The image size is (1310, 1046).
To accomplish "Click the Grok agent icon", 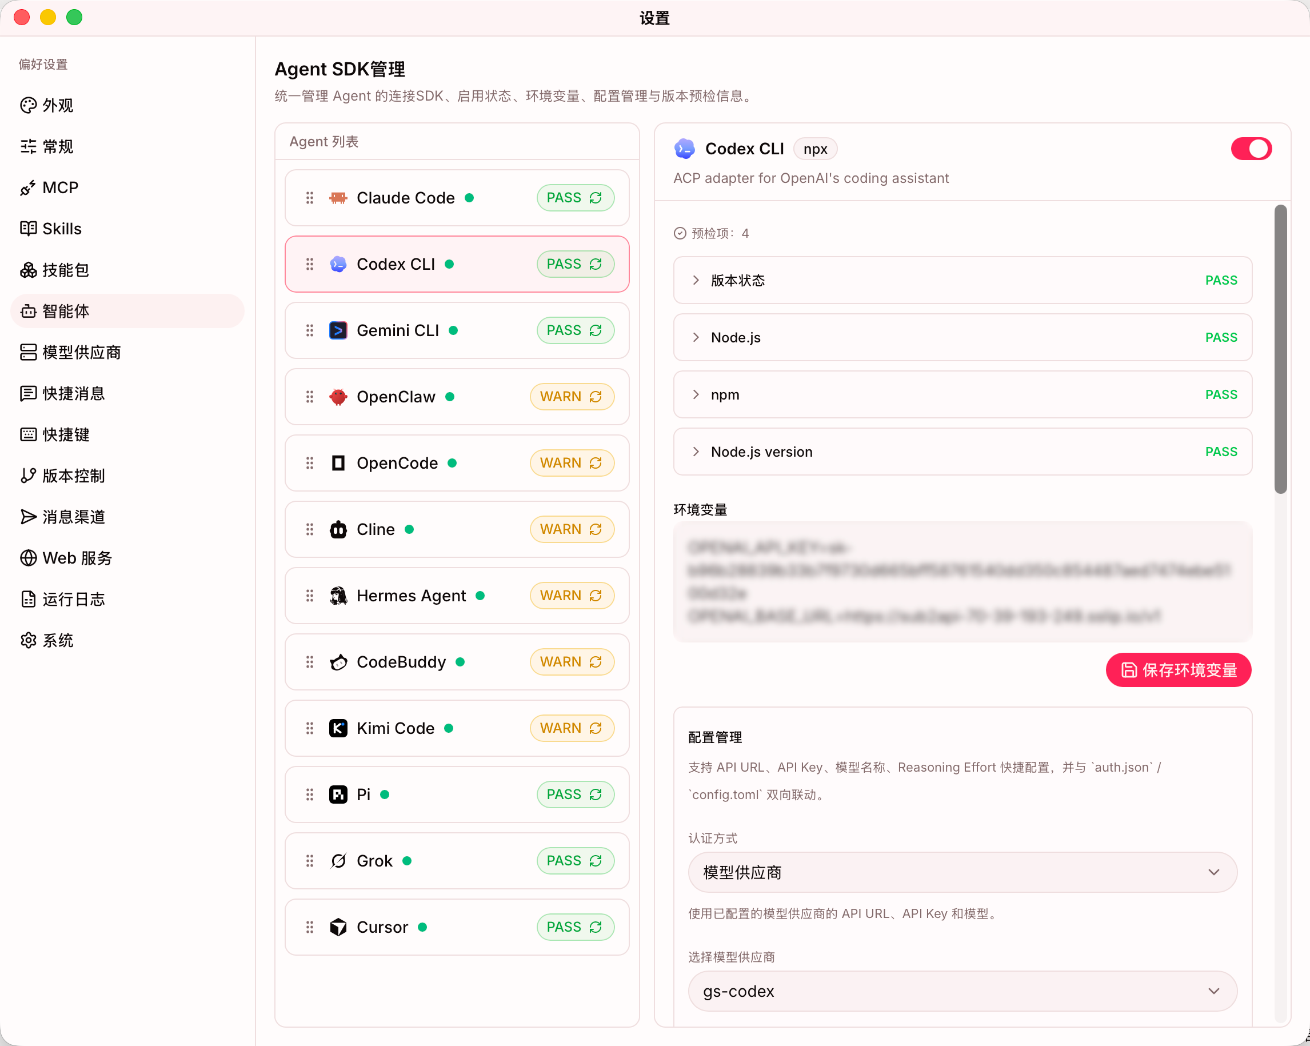I will click(338, 860).
